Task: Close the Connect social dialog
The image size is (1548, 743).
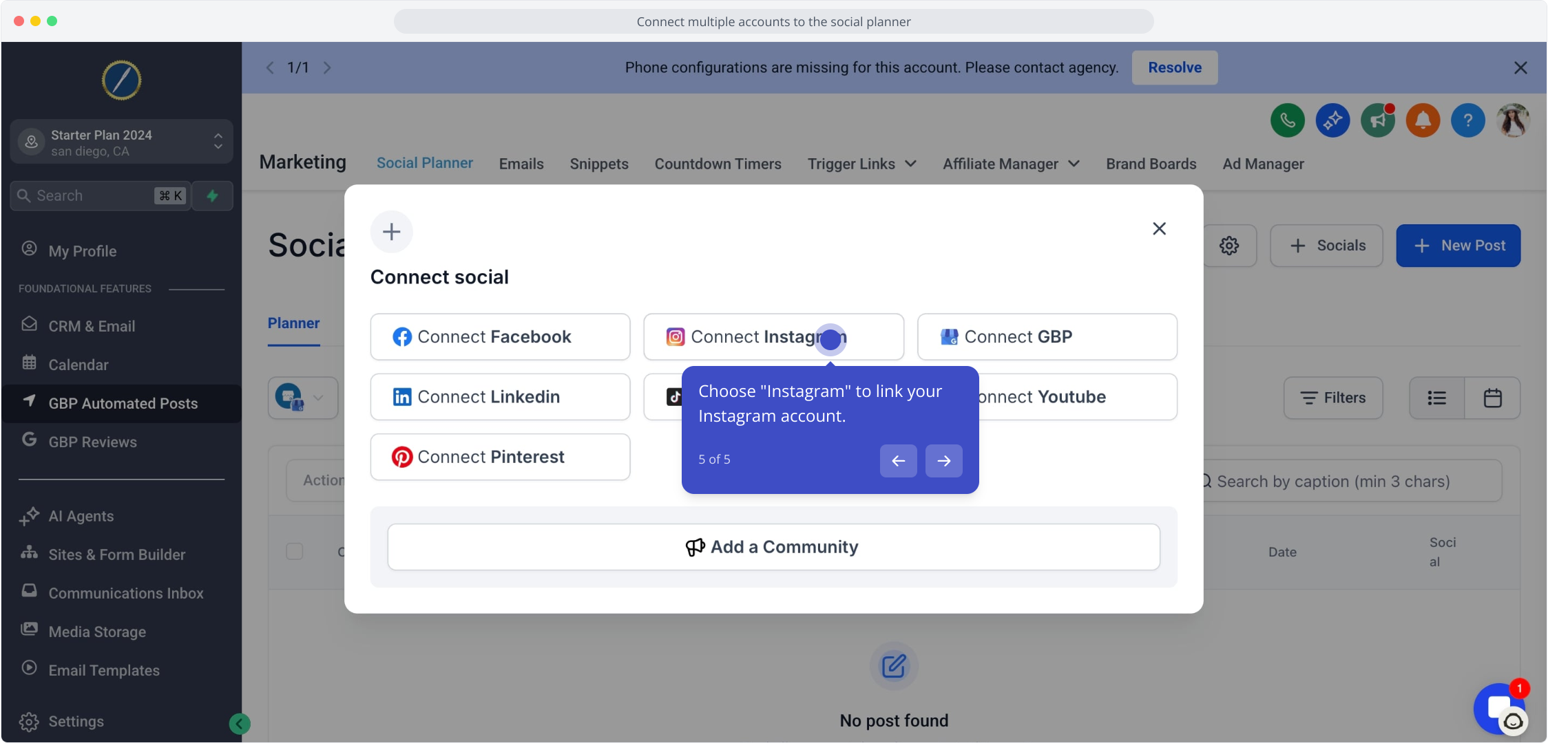Action: pyautogui.click(x=1160, y=228)
